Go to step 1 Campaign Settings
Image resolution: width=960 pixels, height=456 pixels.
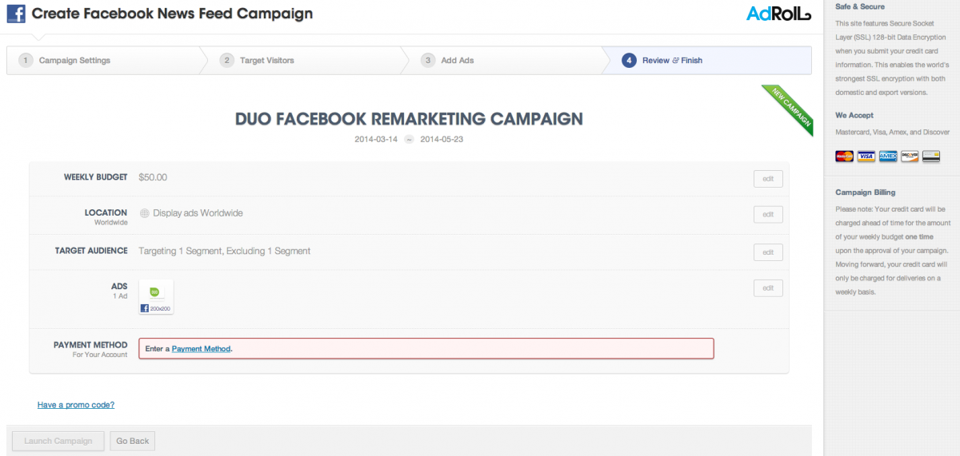click(x=102, y=60)
